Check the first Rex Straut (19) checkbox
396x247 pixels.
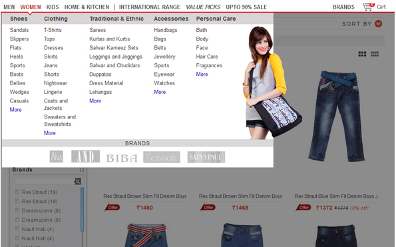click(17, 192)
